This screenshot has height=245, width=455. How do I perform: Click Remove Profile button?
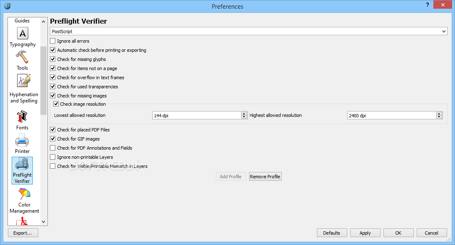point(265,177)
